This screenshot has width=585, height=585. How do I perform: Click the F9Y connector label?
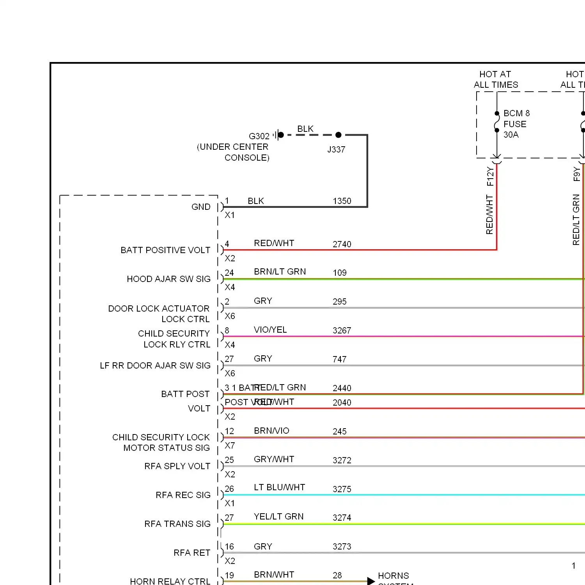pyautogui.click(x=577, y=174)
